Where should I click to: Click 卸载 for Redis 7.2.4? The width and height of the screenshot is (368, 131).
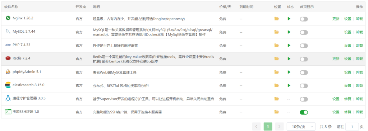[x=359, y=59]
